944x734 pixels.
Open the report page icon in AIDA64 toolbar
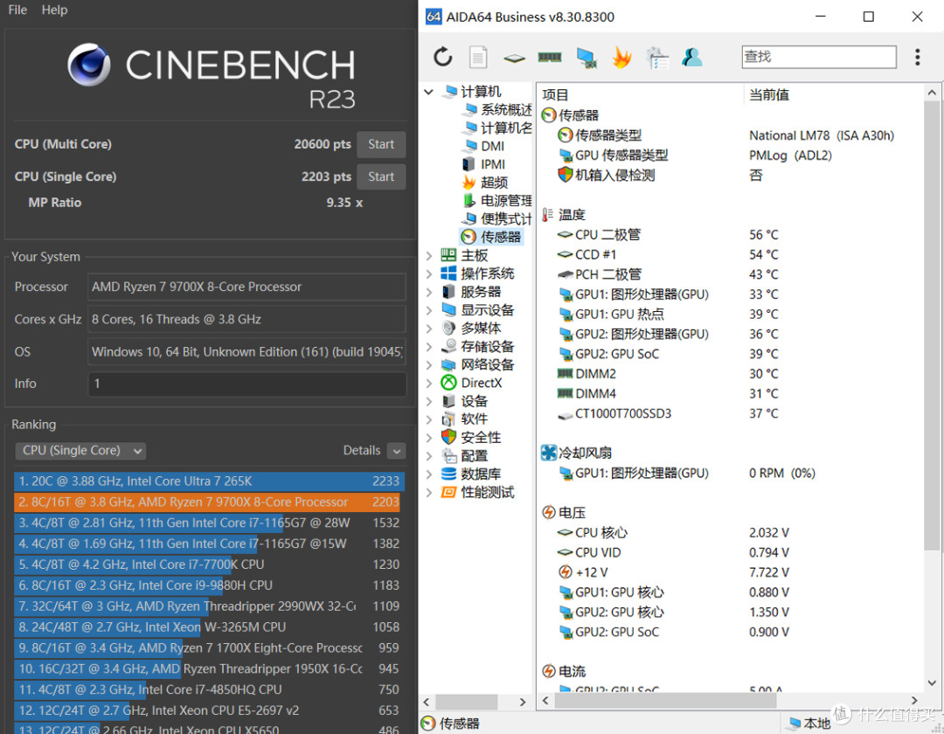pos(478,57)
